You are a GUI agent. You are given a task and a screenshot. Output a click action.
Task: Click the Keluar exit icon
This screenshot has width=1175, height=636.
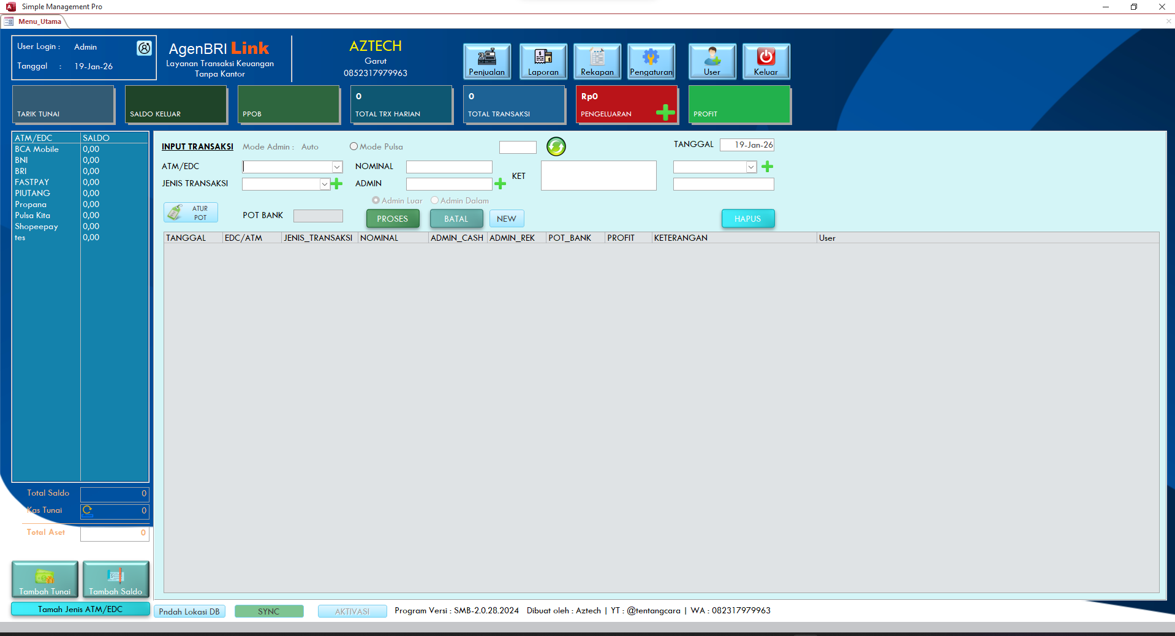(x=766, y=61)
